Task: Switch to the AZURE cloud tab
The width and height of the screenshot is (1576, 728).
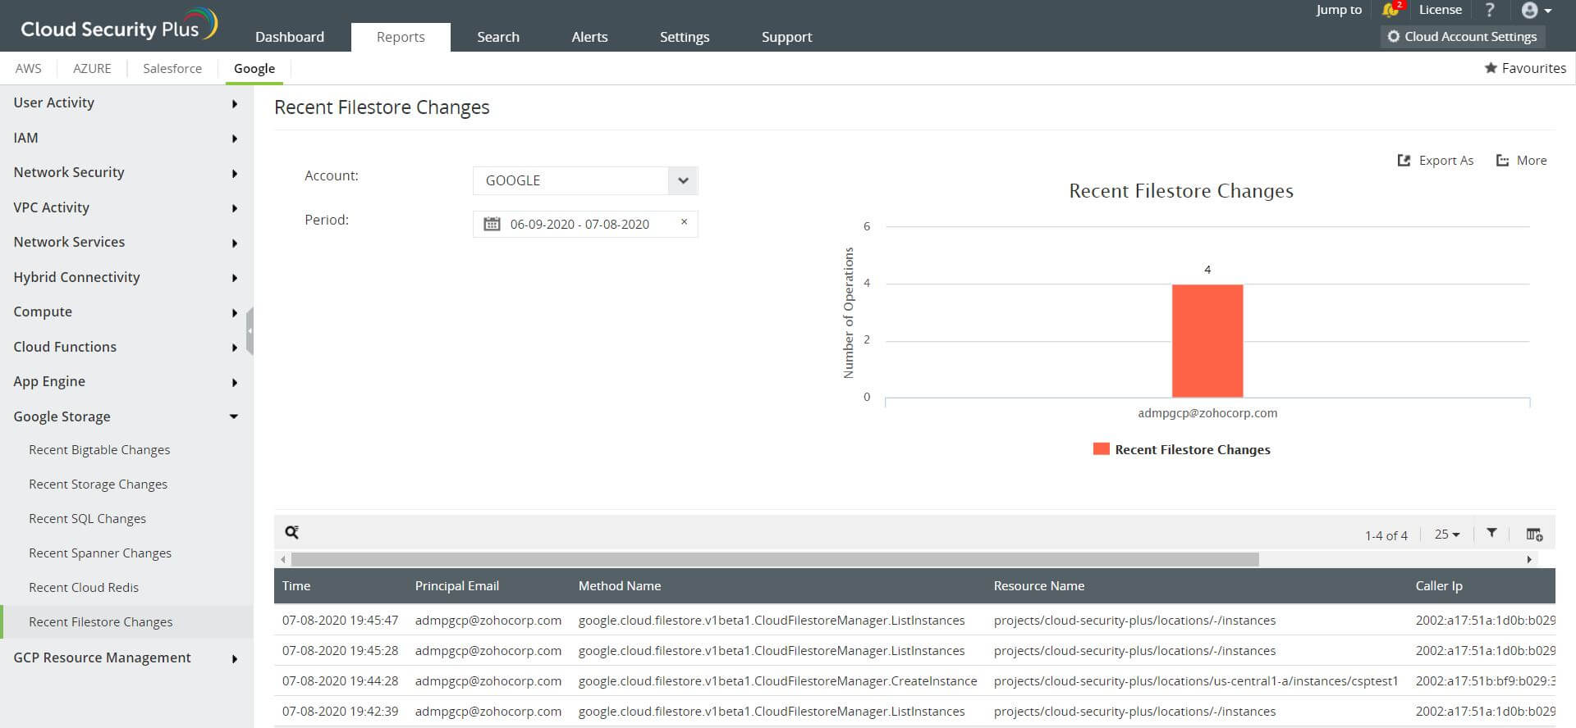Action: [92, 68]
